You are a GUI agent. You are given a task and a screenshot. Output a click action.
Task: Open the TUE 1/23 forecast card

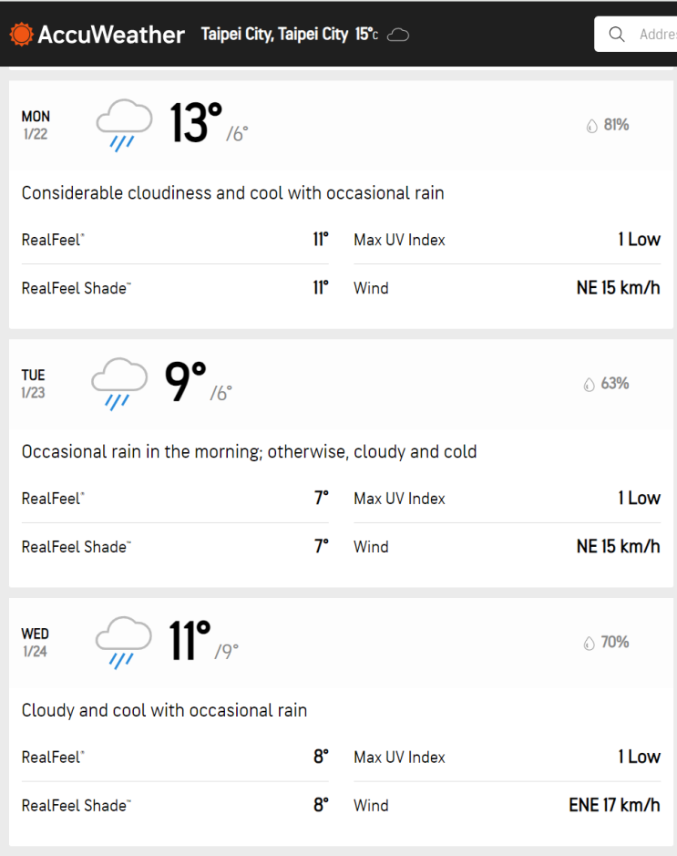34,384
